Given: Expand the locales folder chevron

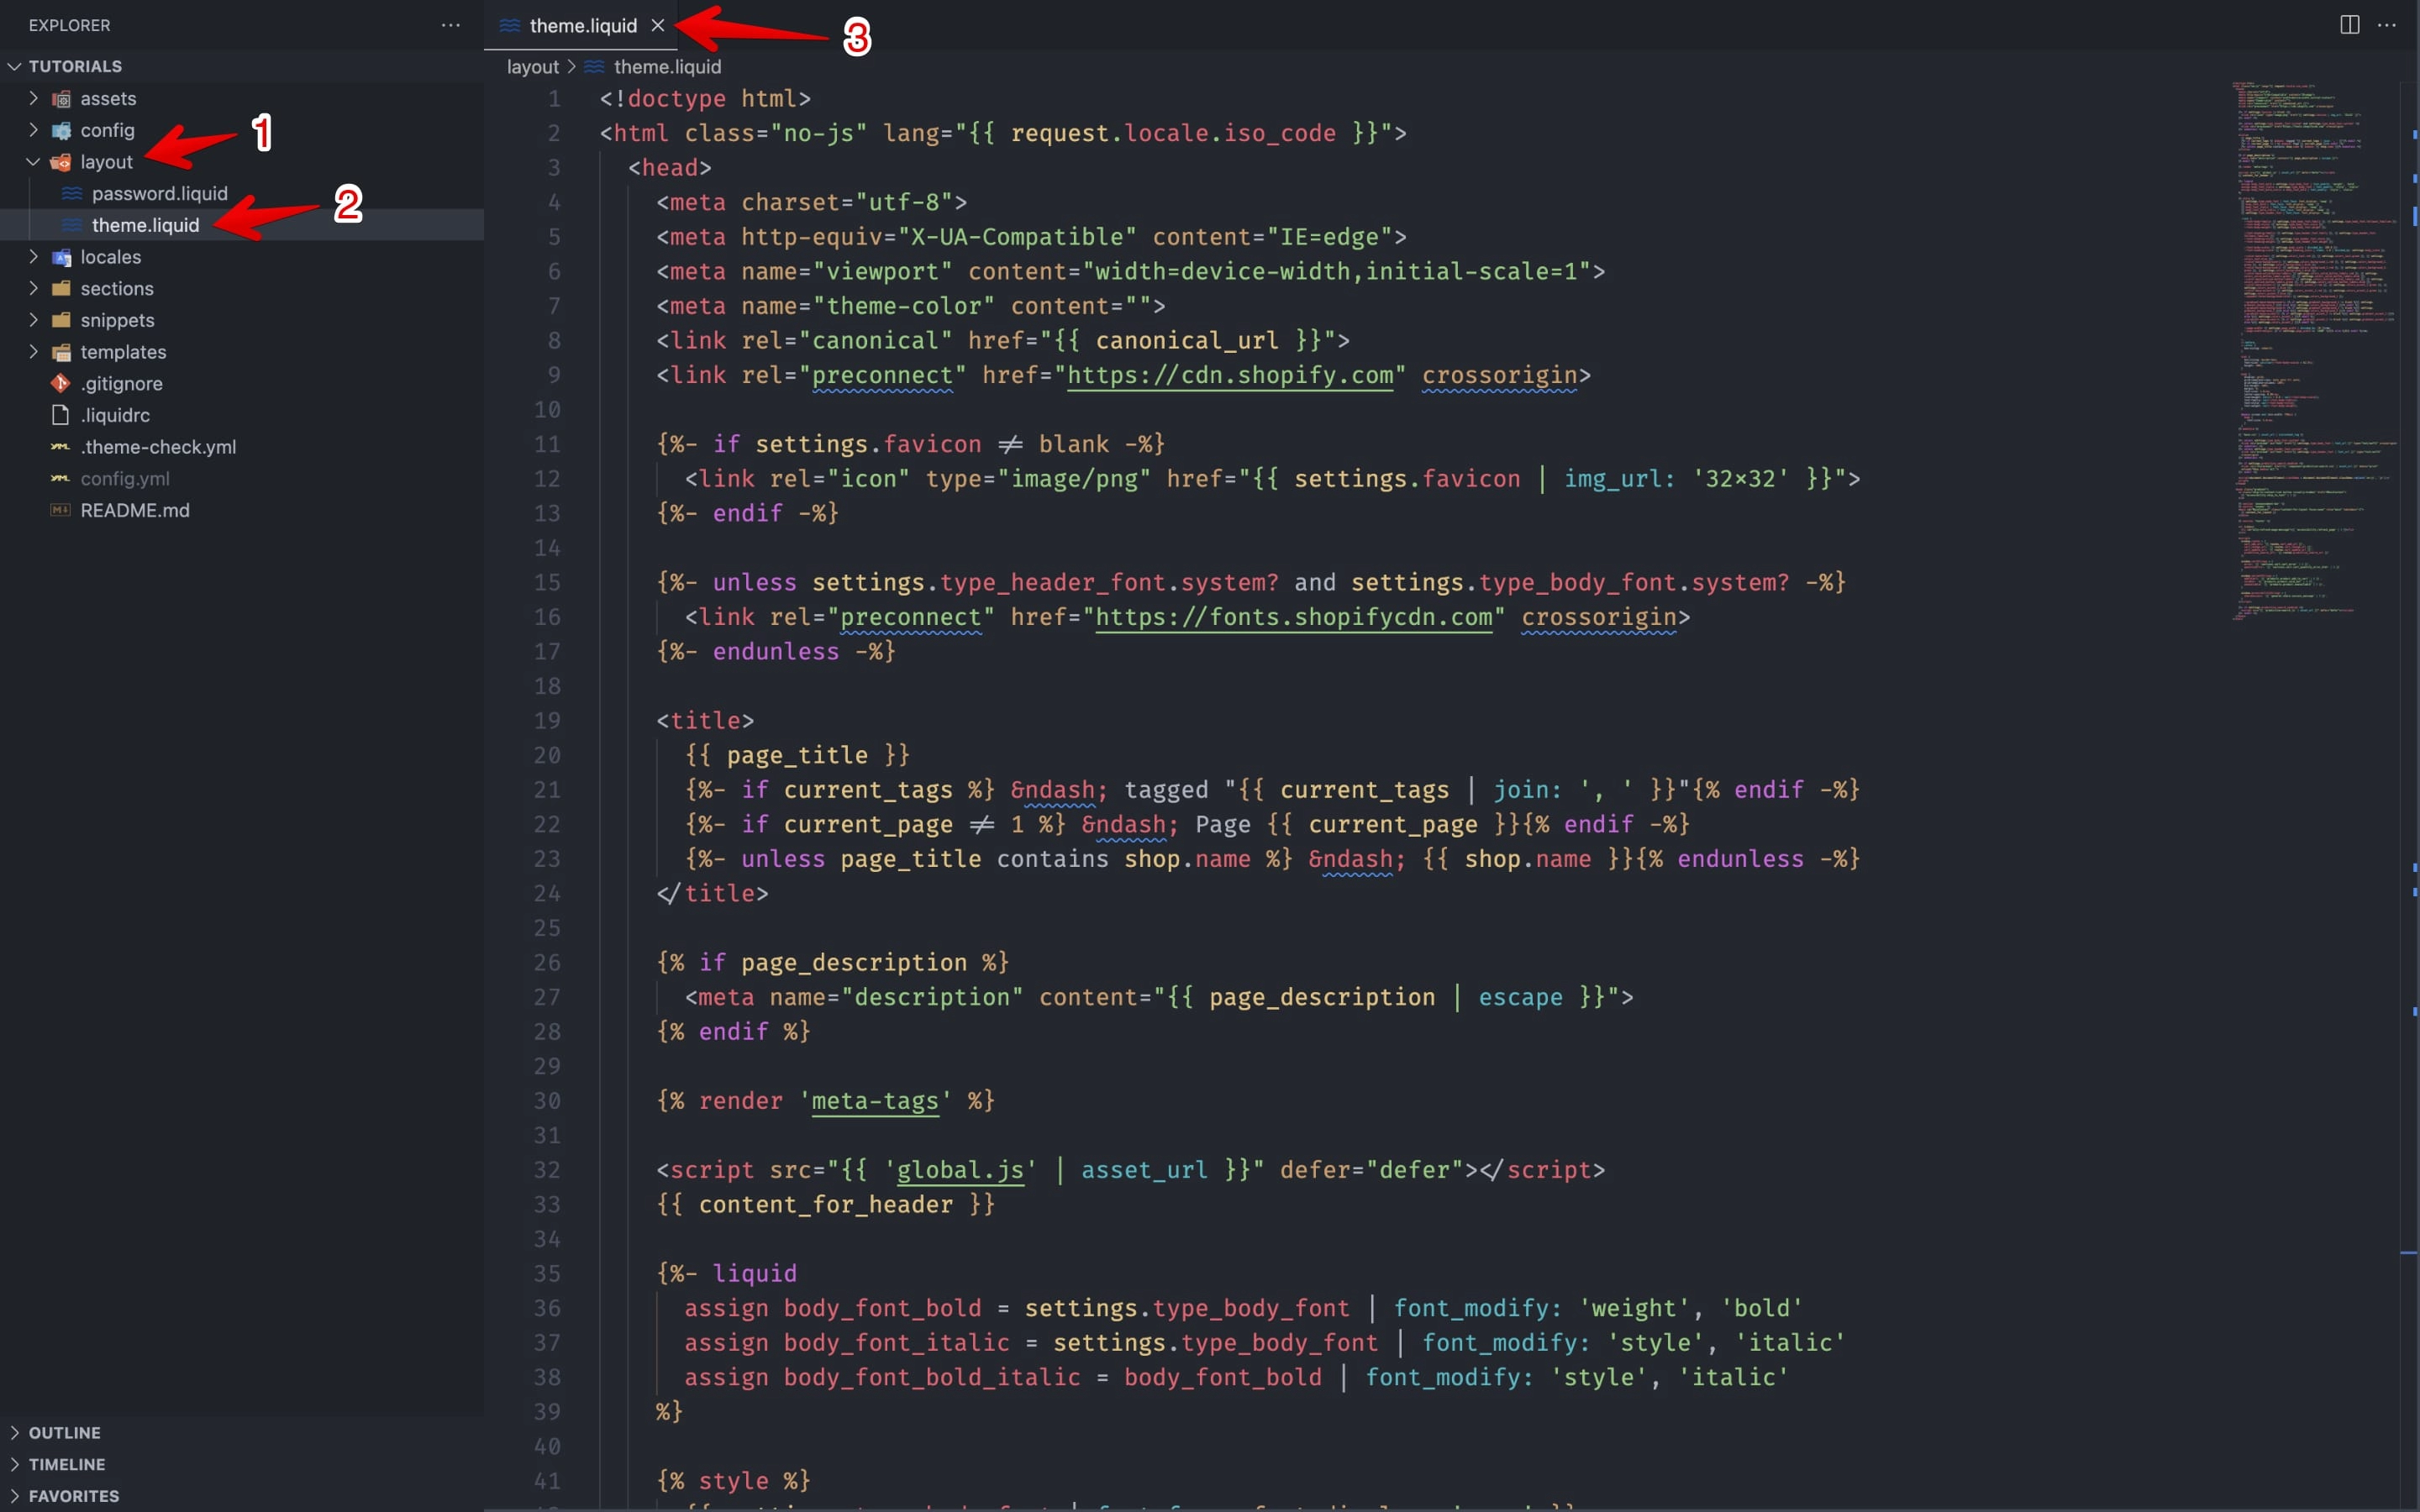Looking at the screenshot, I should click(33, 257).
